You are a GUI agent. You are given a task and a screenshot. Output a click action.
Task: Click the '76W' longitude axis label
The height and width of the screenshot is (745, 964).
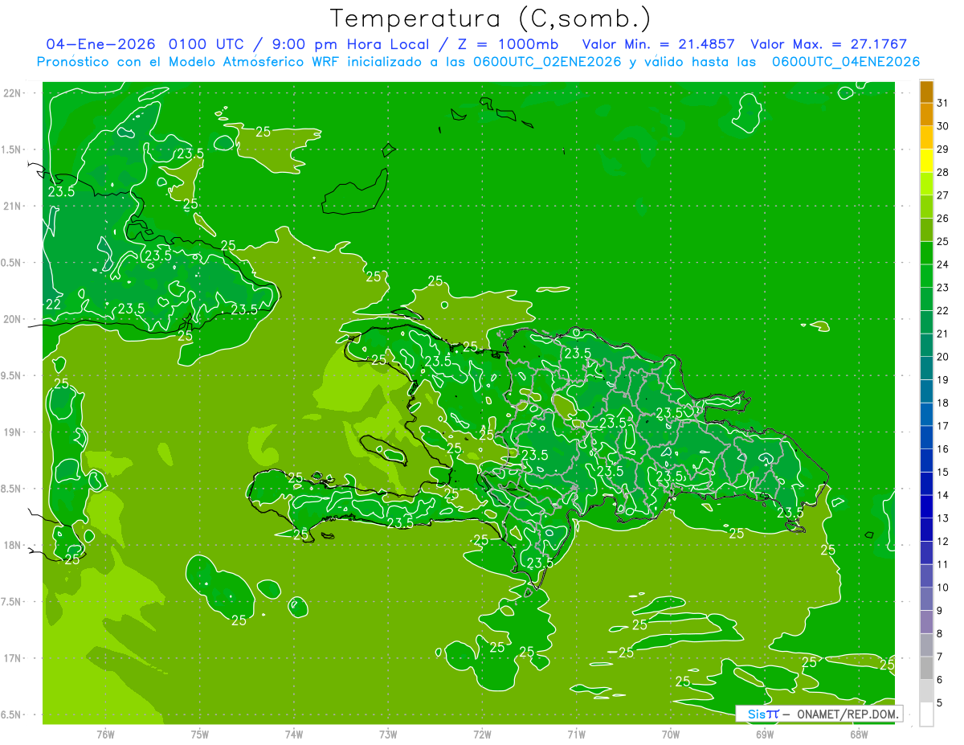(x=105, y=734)
